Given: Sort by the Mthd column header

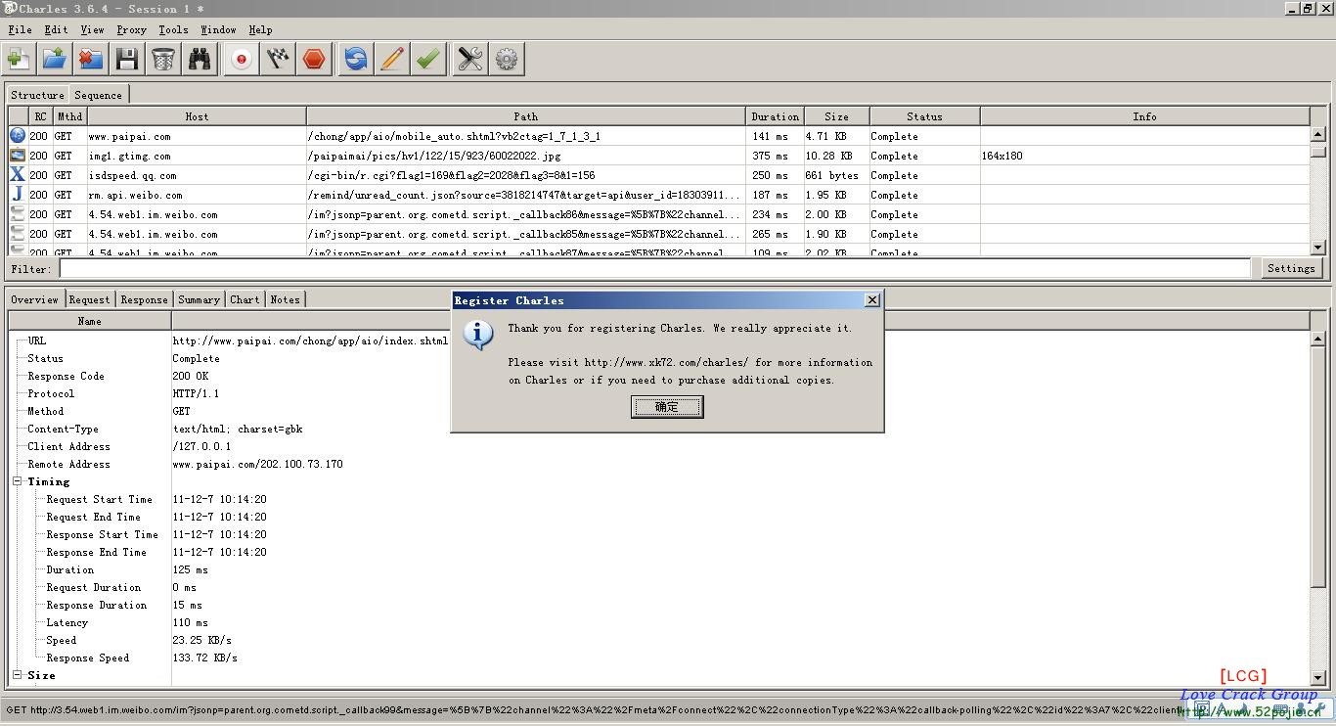Looking at the screenshot, I should (69, 116).
